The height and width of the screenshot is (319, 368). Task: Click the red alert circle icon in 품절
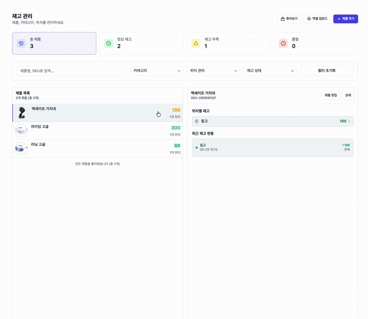(x=283, y=43)
